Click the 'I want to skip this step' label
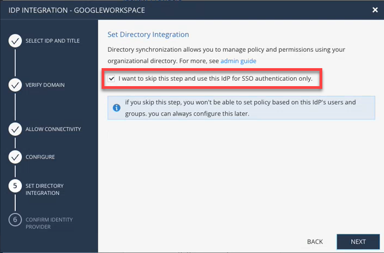Screen dimensions: 384x253 [215, 79]
